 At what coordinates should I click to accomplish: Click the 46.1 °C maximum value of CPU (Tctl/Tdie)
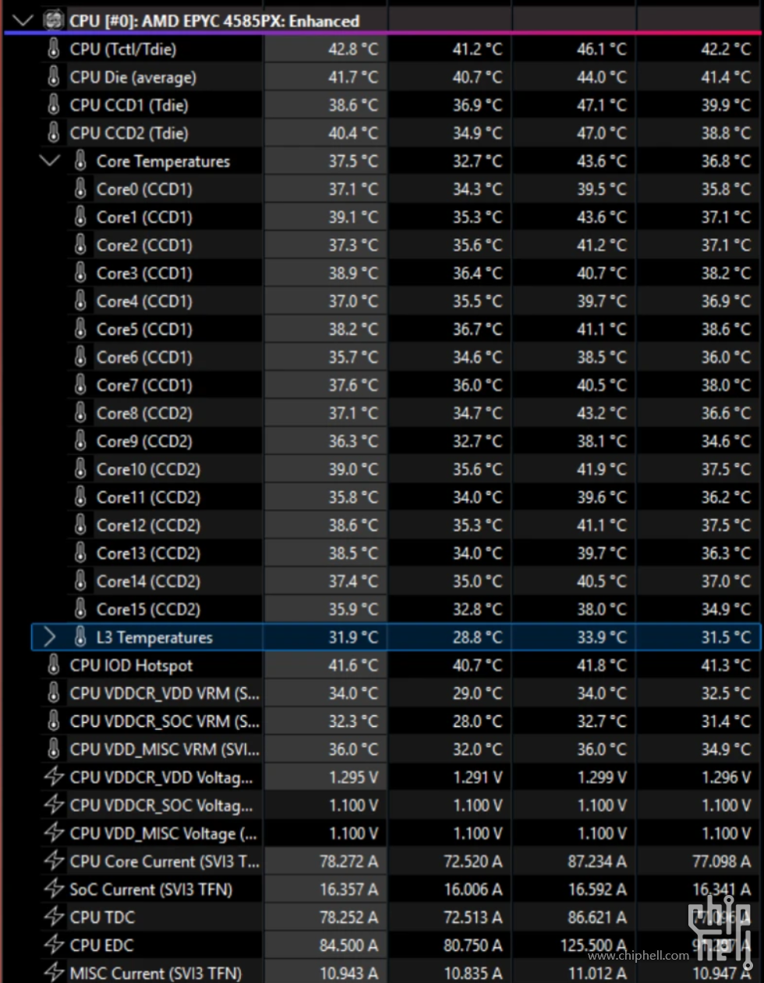coord(601,49)
